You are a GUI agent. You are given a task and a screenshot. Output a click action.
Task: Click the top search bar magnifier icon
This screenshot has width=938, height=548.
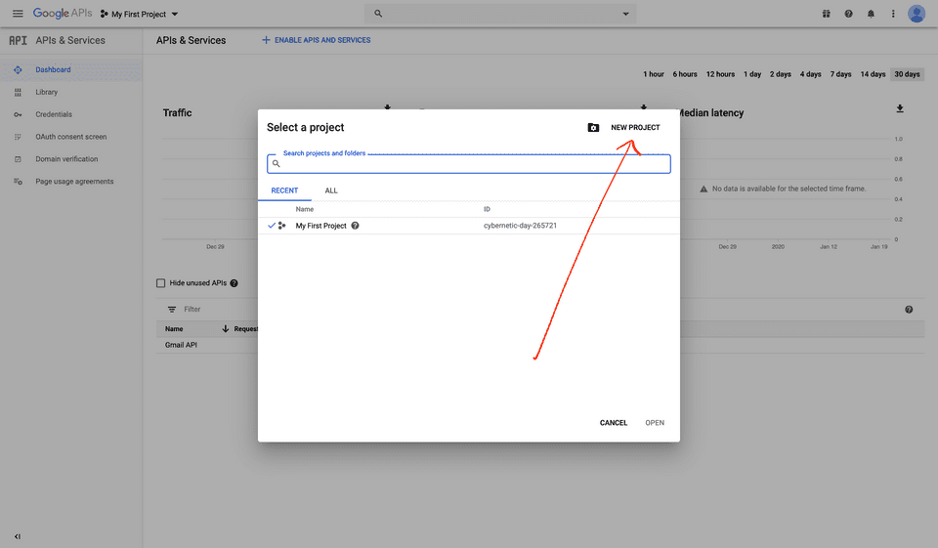click(378, 13)
